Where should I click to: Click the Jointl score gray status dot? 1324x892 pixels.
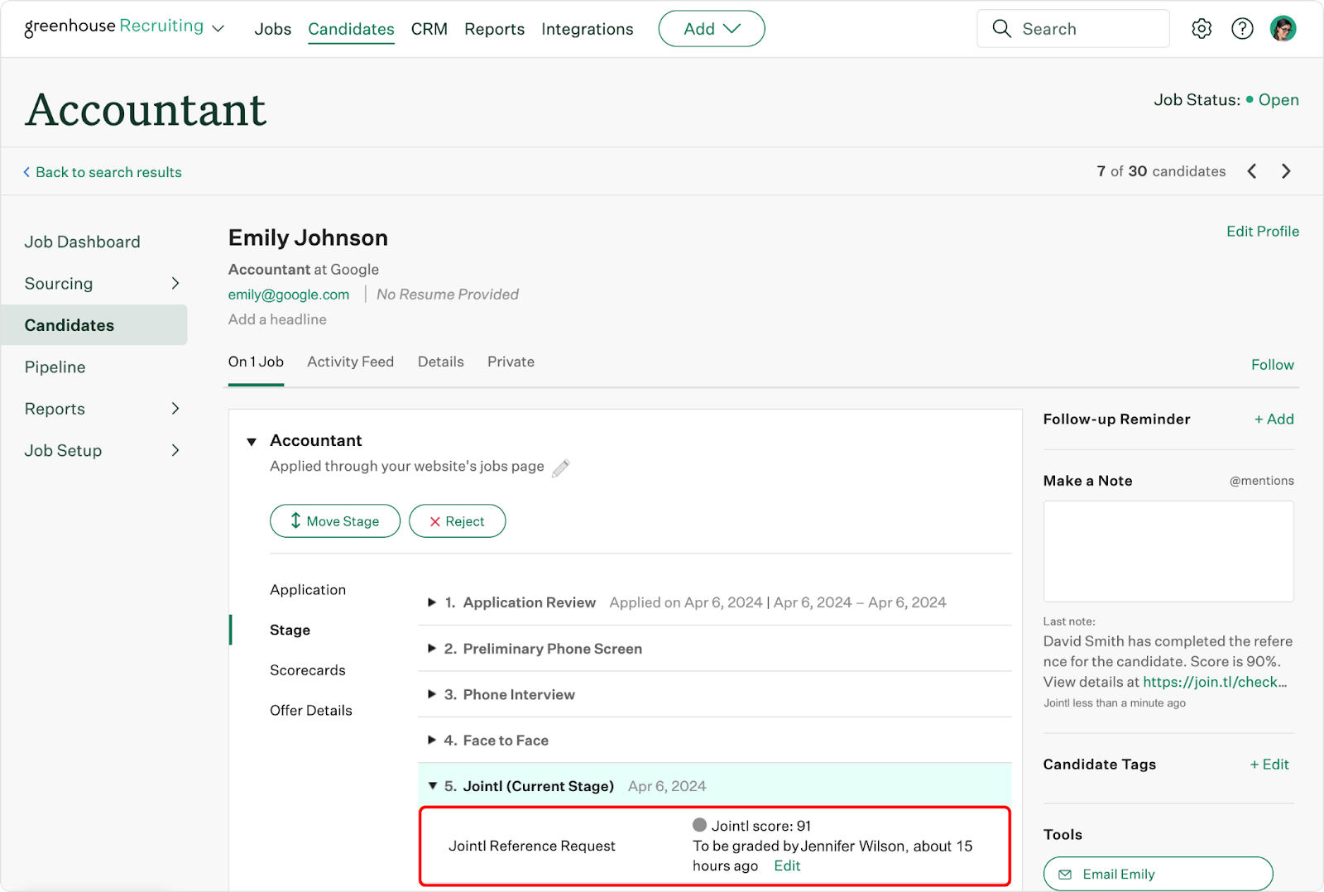coord(699,825)
